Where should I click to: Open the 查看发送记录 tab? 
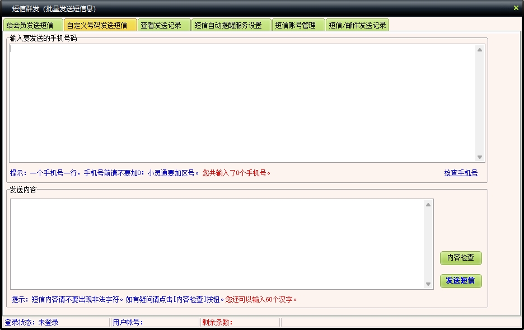163,25
